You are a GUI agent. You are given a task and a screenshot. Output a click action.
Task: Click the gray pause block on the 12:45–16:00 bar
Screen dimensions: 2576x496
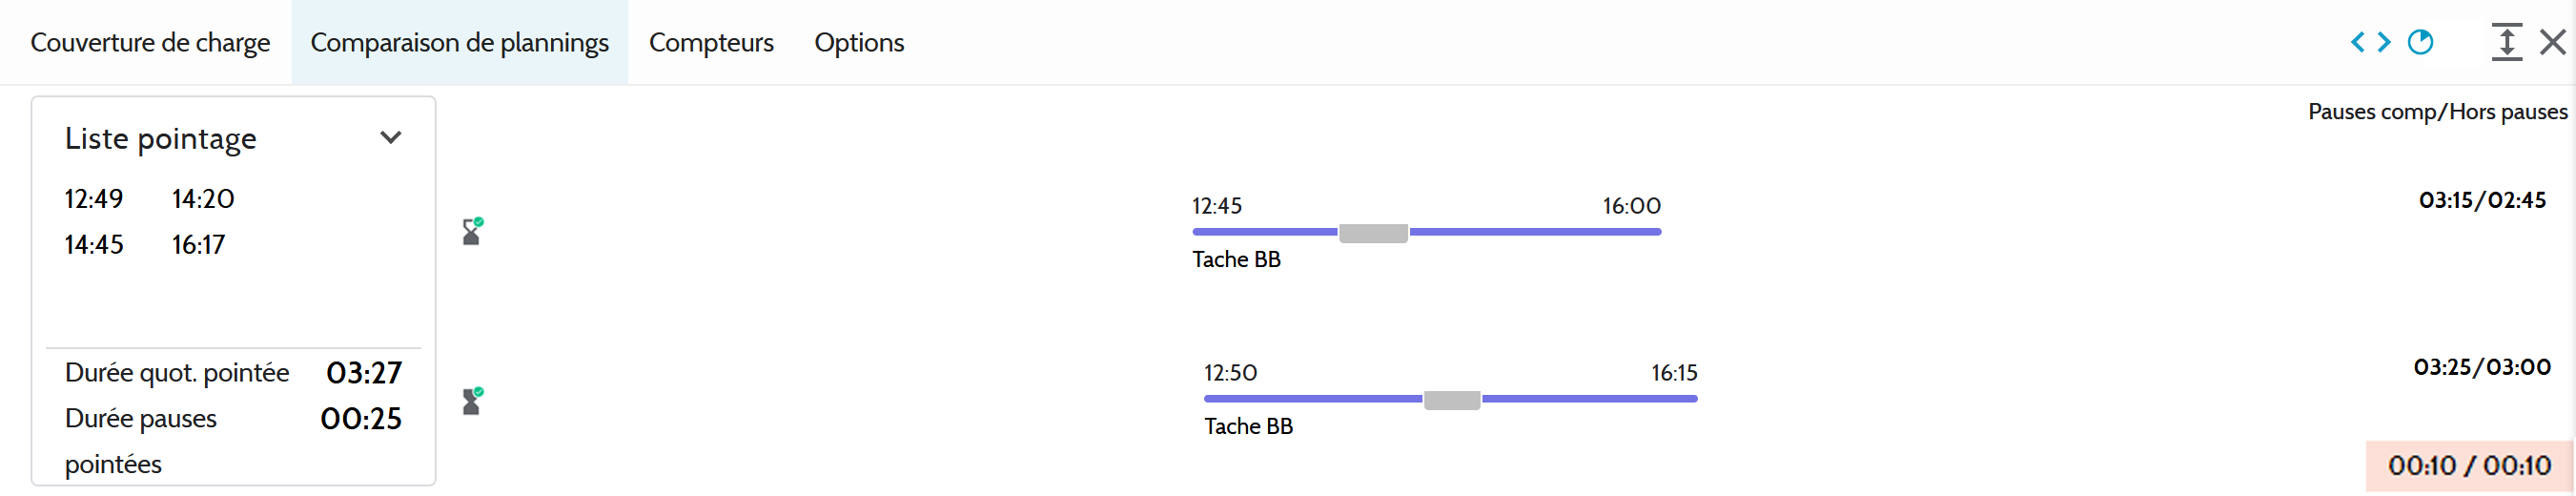coord(1373,233)
